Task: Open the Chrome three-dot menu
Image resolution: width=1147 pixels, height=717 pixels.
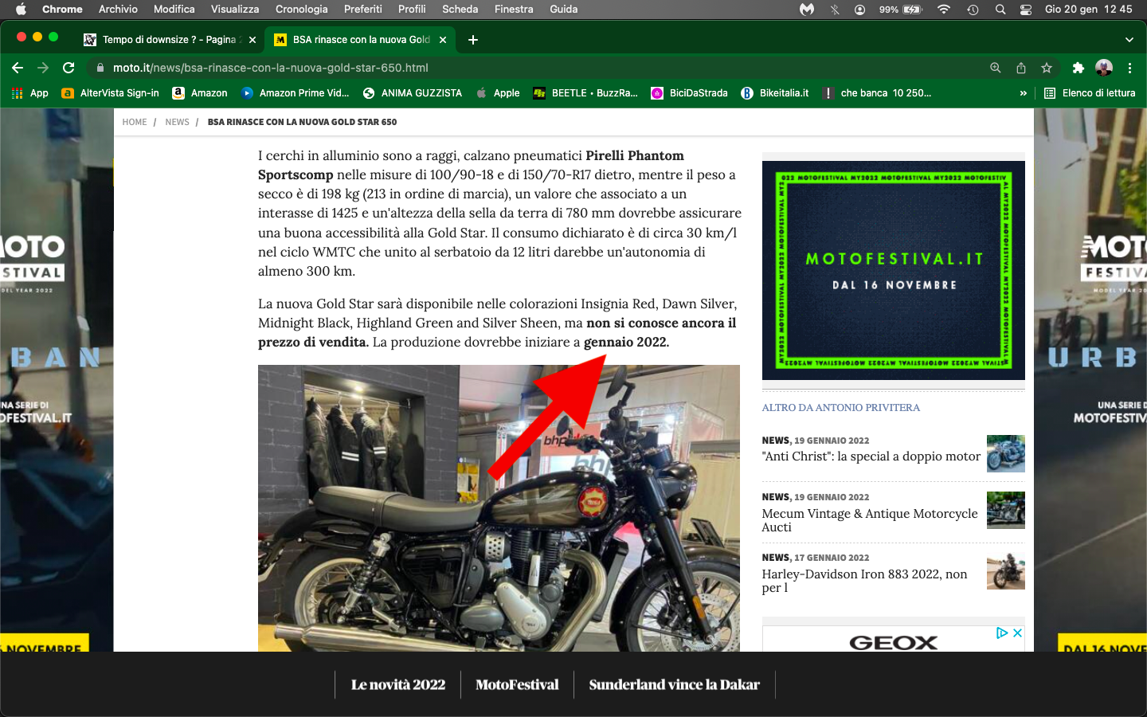Action: pos(1129,68)
